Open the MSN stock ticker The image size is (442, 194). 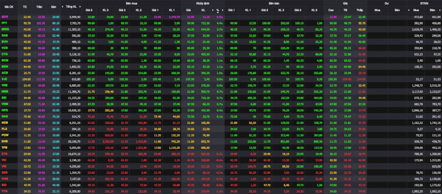5,66
